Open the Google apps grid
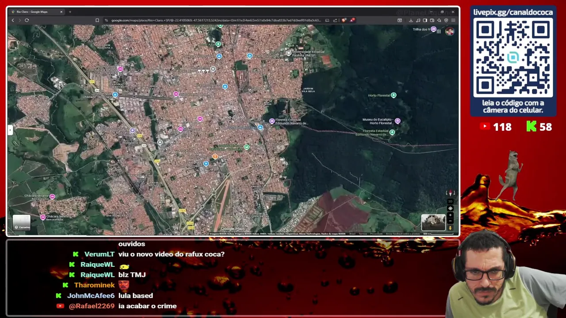 pos(439,31)
